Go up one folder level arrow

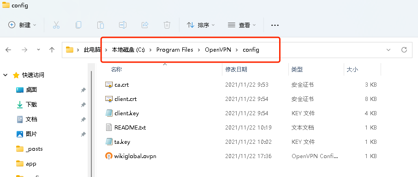pos(52,50)
